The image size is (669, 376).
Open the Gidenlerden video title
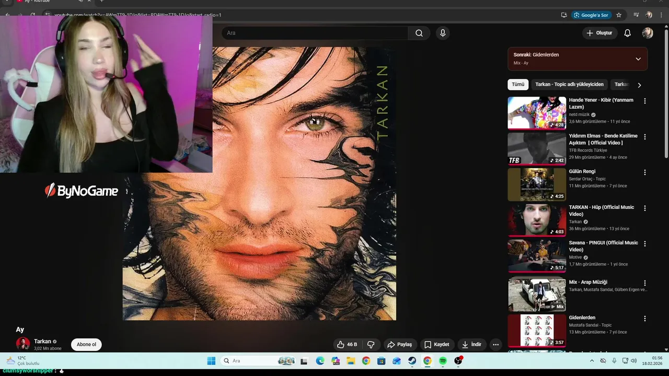[582, 318]
